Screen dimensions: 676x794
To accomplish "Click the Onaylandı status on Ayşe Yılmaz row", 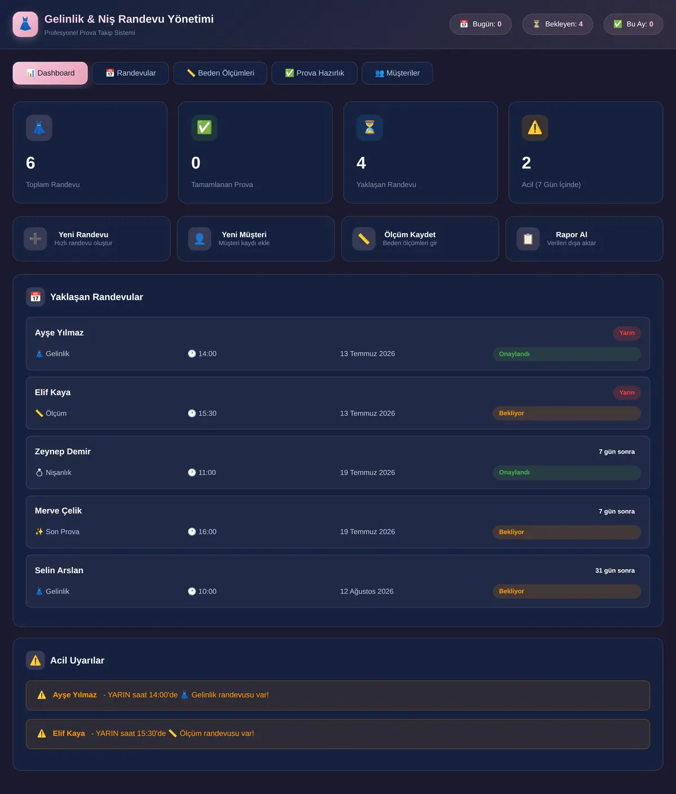I will tap(567, 354).
